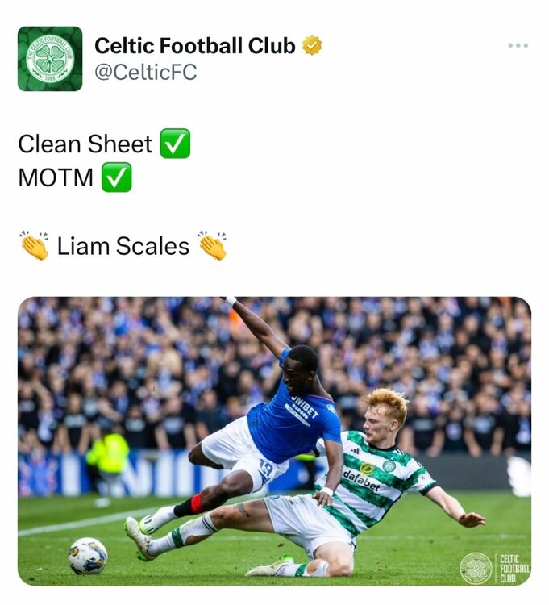Click the green checkmark after Clean Sheet
Screen dimensions: 549x605
click(x=175, y=144)
